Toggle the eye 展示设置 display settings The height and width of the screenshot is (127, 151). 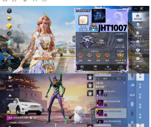[x=10, y=88]
